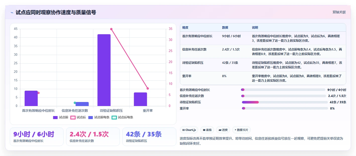Viewport: 356px width, 156px height.
Task: Open the 2.4次 / 1.5次 data card
Action: point(93,137)
